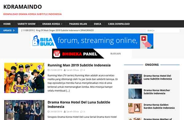Click the author icon on Running Man post

click(65, 70)
